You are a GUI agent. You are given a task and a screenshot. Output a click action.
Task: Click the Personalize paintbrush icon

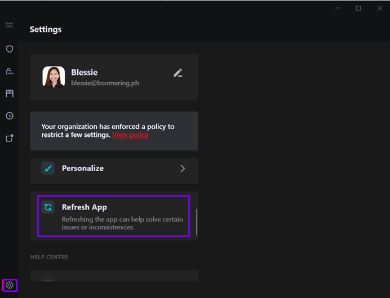48,168
